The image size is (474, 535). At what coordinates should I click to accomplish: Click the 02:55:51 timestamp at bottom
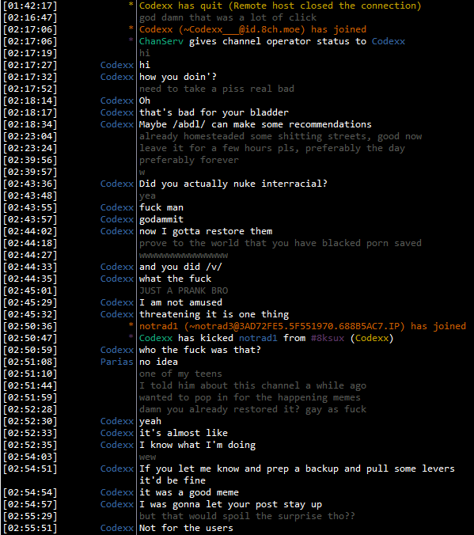point(30,528)
